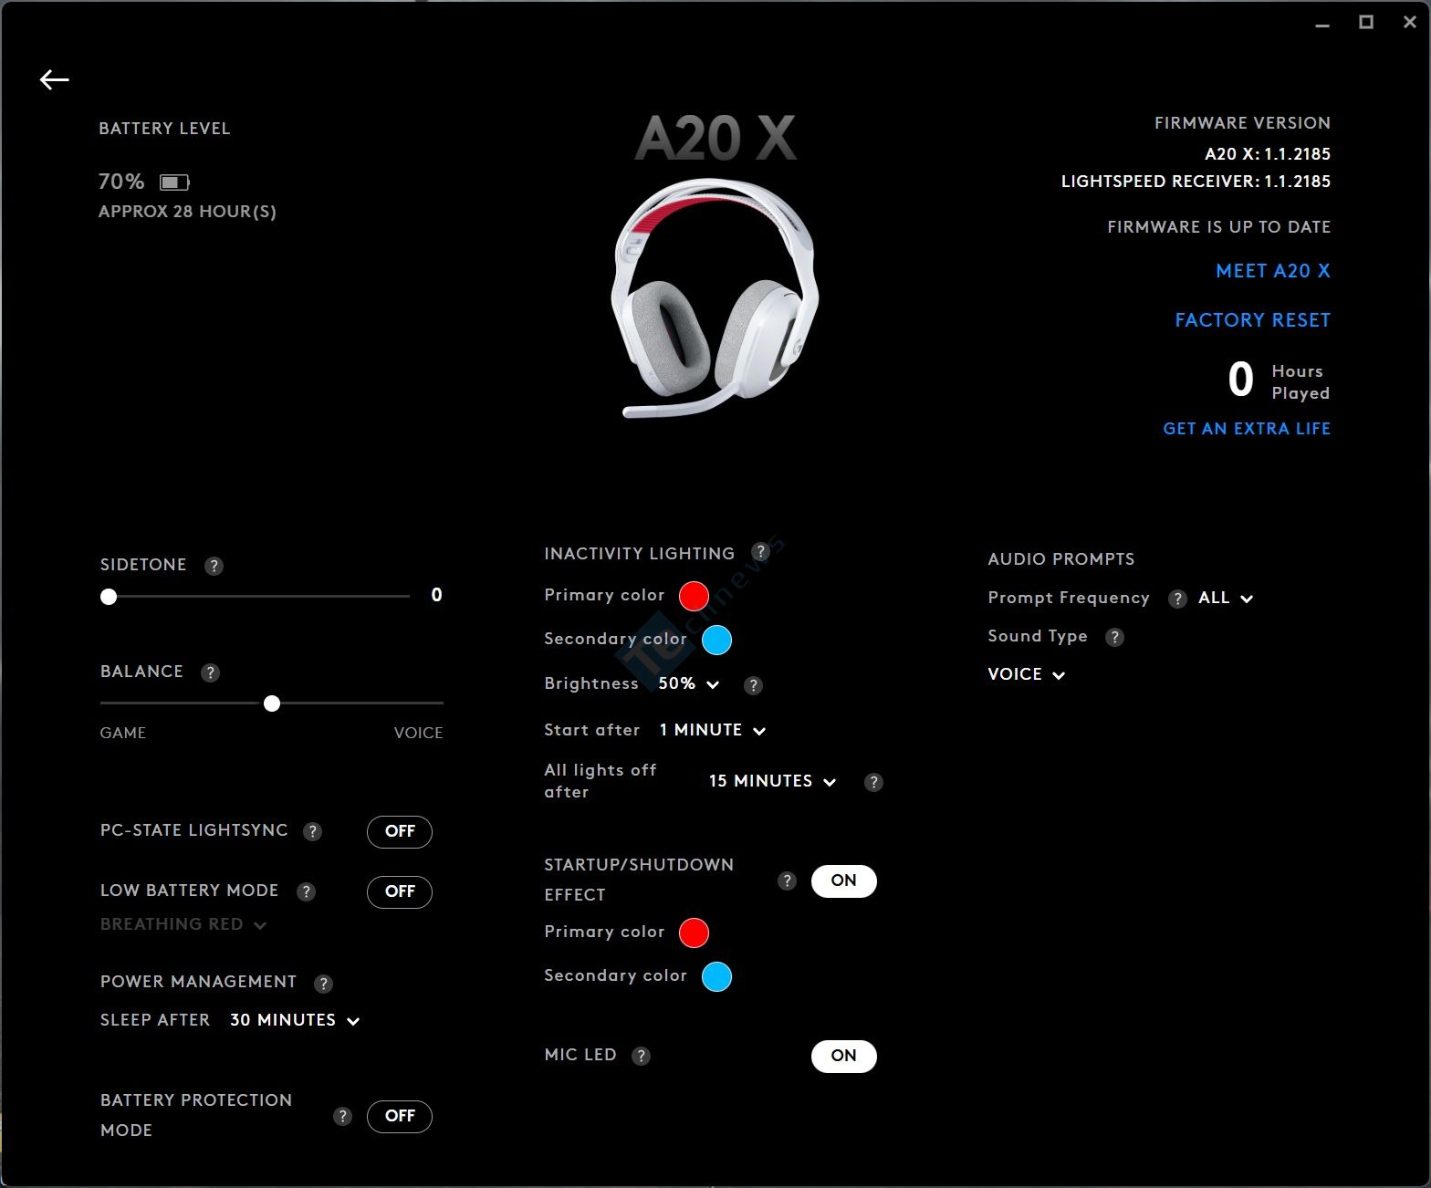1431x1188 pixels.
Task: Open the Sound Type VOICE dropdown
Action: coord(1026,674)
